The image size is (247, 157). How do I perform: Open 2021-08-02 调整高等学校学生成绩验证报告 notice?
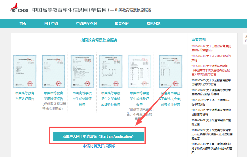pyautogui.click(x=211, y=92)
